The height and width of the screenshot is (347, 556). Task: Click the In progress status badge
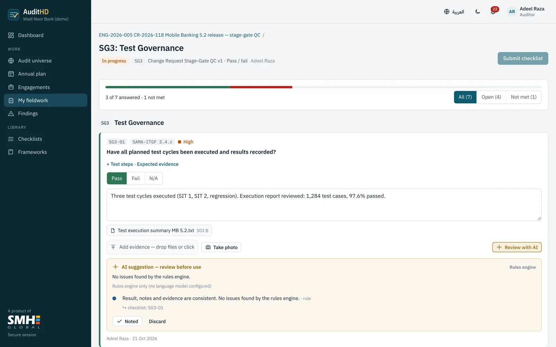tap(114, 61)
